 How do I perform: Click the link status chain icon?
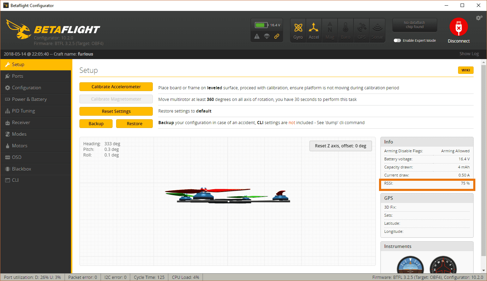(277, 36)
